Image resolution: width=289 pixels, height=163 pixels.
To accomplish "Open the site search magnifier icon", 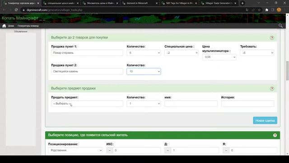I will click(x=280, y=26).
